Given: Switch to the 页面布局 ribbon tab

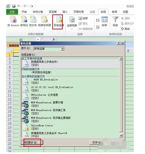Looking at the screenshot, I should [79, 12].
